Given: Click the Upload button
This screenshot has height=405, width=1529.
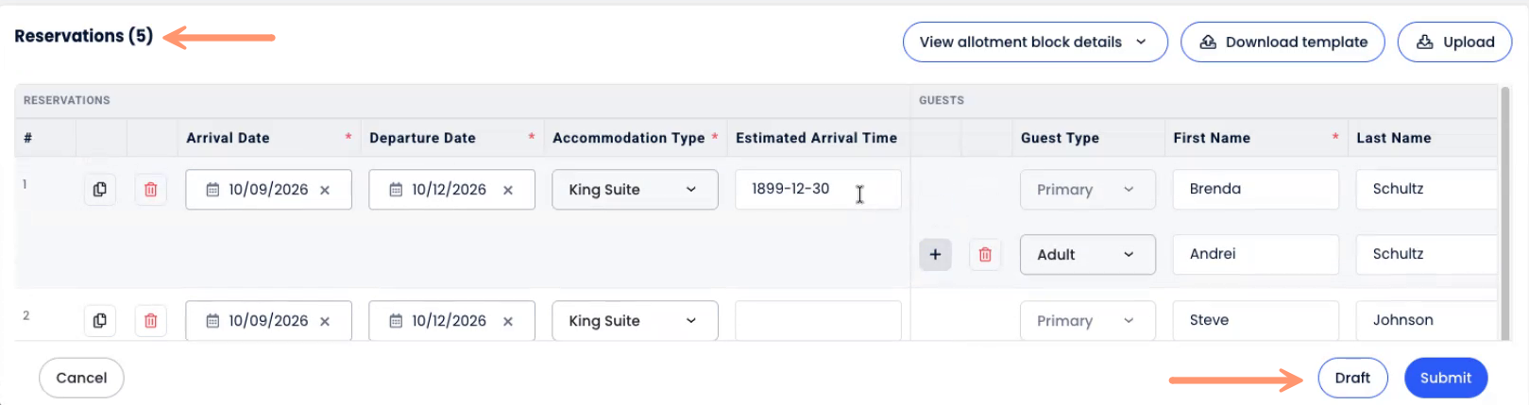Looking at the screenshot, I should tap(1454, 42).
